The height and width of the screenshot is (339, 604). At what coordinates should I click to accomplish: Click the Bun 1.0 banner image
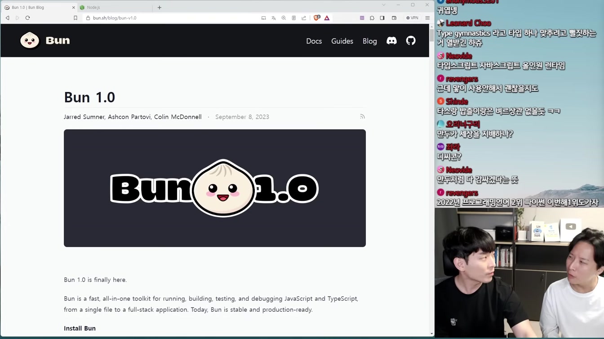click(x=215, y=188)
